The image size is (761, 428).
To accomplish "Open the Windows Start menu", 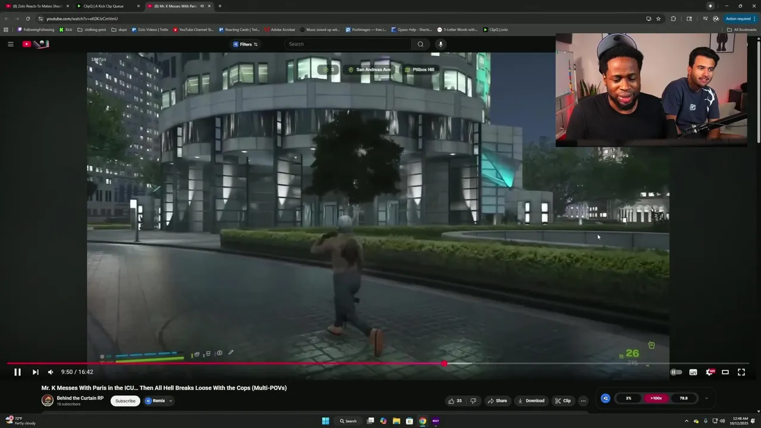I will (325, 421).
